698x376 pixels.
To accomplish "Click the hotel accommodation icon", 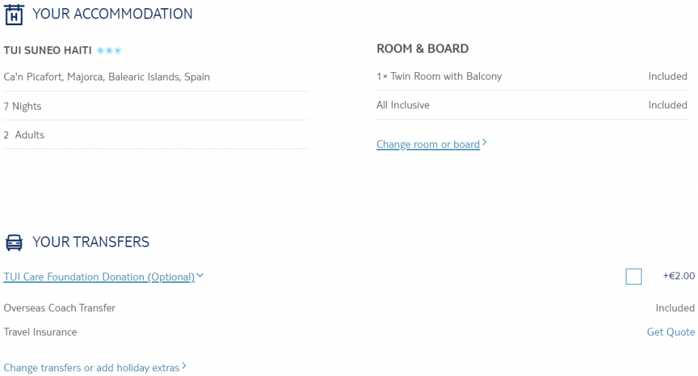I will pyautogui.click(x=14, y=14).
